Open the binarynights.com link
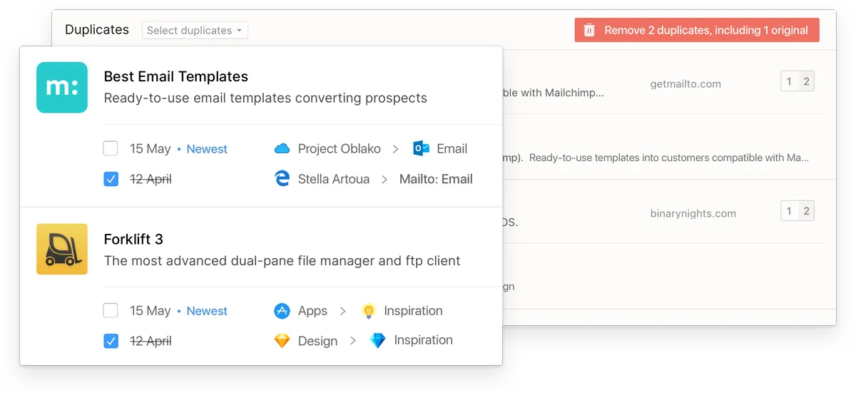Viewport: 856px width, 405px height. click(x=693, y=213)
